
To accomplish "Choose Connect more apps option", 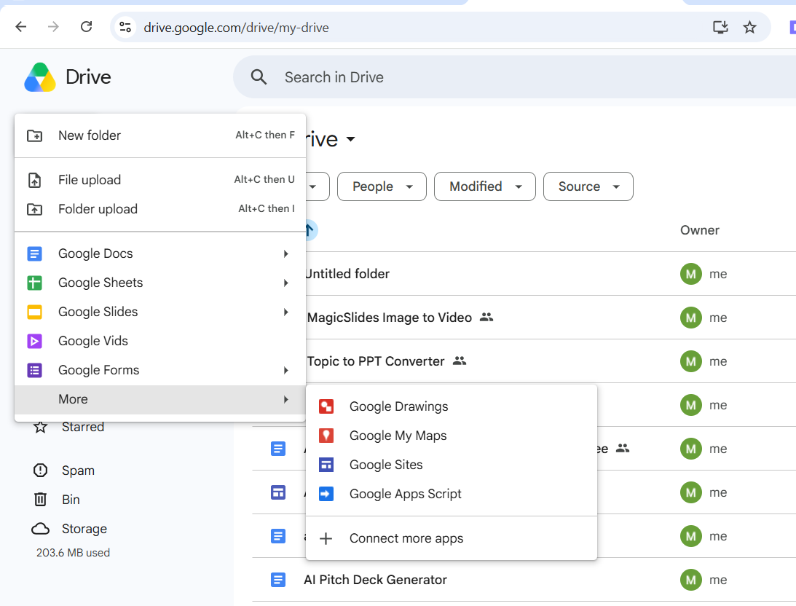I will click(x=452, y=538).
